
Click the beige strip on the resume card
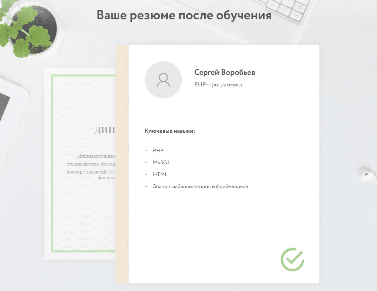(x=122, y=166)
